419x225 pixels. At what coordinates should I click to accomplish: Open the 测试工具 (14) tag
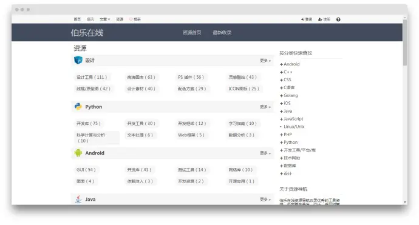pyautogui.click(x=192, y=170)
